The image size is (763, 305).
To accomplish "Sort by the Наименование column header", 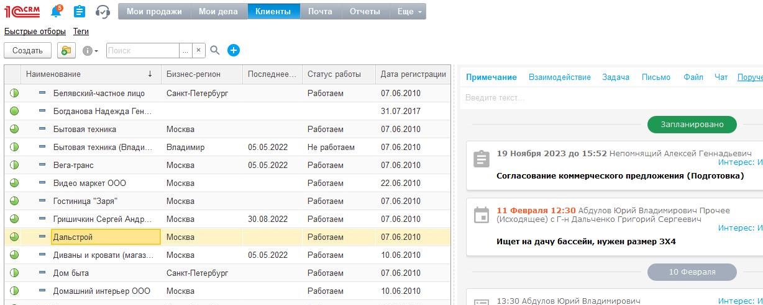I will pos(53,74).
